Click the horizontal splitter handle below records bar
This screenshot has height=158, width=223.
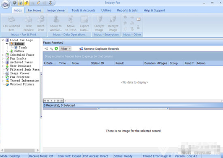click(x=133, y=109)
